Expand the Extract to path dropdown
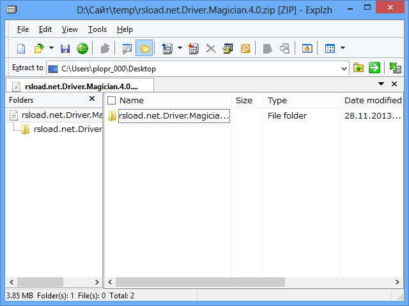409x306 pixels. (344, 68)
